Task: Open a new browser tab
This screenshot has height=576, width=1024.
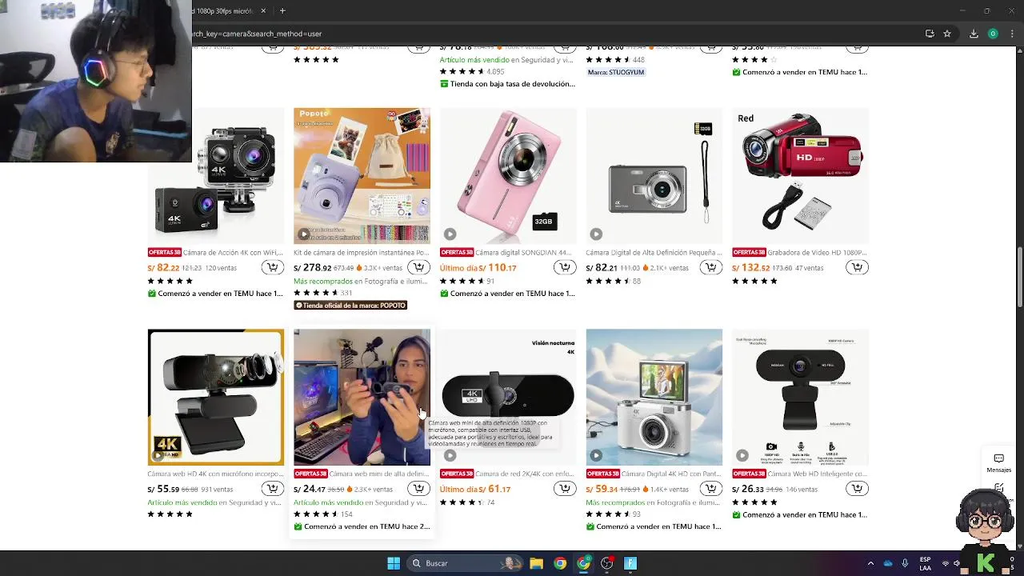Action: (x=282, y=10)
